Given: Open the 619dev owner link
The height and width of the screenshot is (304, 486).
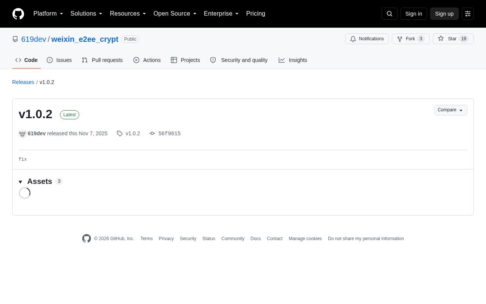Looking at the screenshot, I should click(x=33, y=39).
